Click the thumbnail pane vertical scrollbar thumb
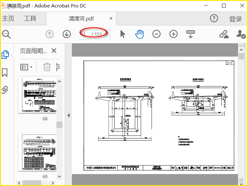This screenshot has height=186, width=248. pos(59,125)
